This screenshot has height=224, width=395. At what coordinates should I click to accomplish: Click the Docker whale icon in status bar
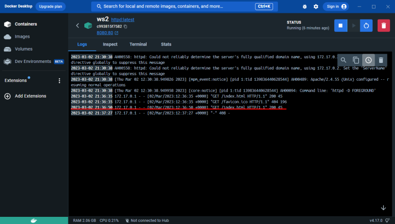(34, 221)
